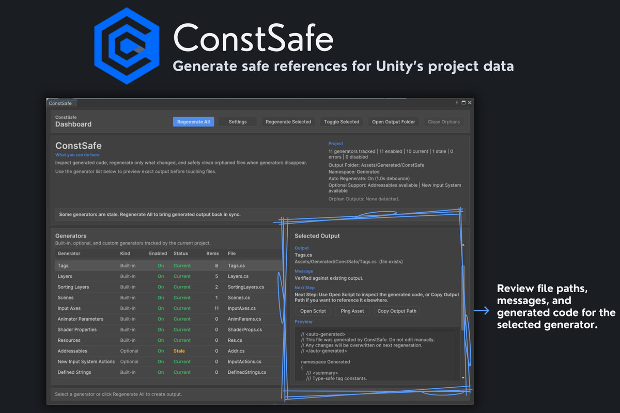Select the New Input System Actions row
620x413 pixels.
point(168,362)
